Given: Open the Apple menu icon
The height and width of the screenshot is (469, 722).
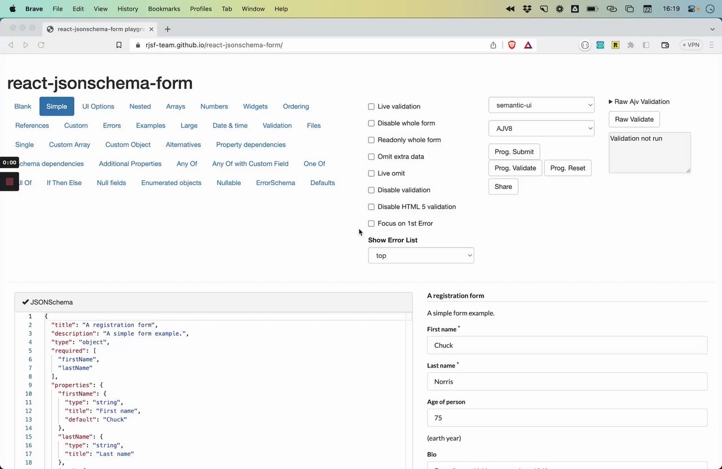Looking at the screenshot, I should [x=12, y=8].
